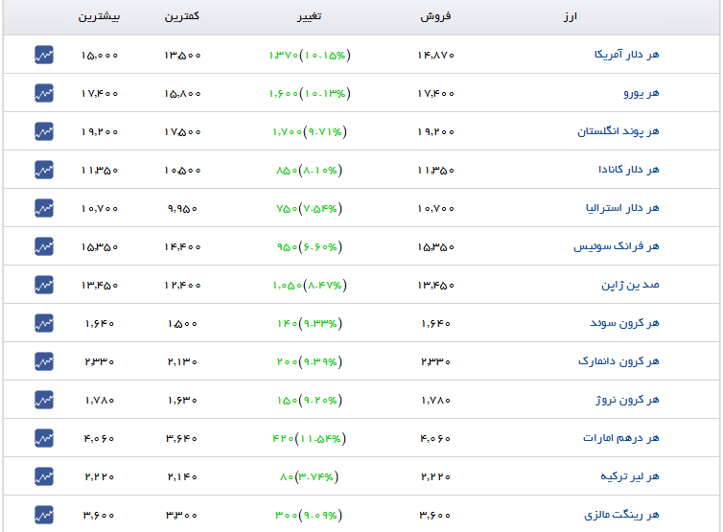Open chart icon for هر دلار آمریکا

coord(44,55)
